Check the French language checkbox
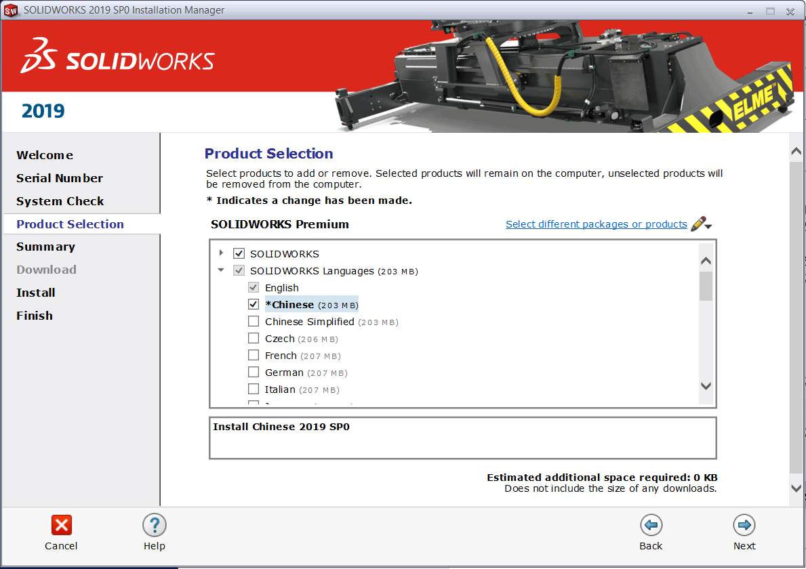Image resolution: width=806 pixels, height=569 pixels. (254, 355)
